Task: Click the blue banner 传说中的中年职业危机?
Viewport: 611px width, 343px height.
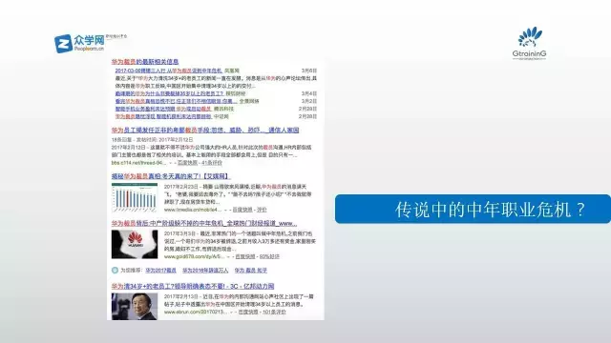Action: point(473,210)
